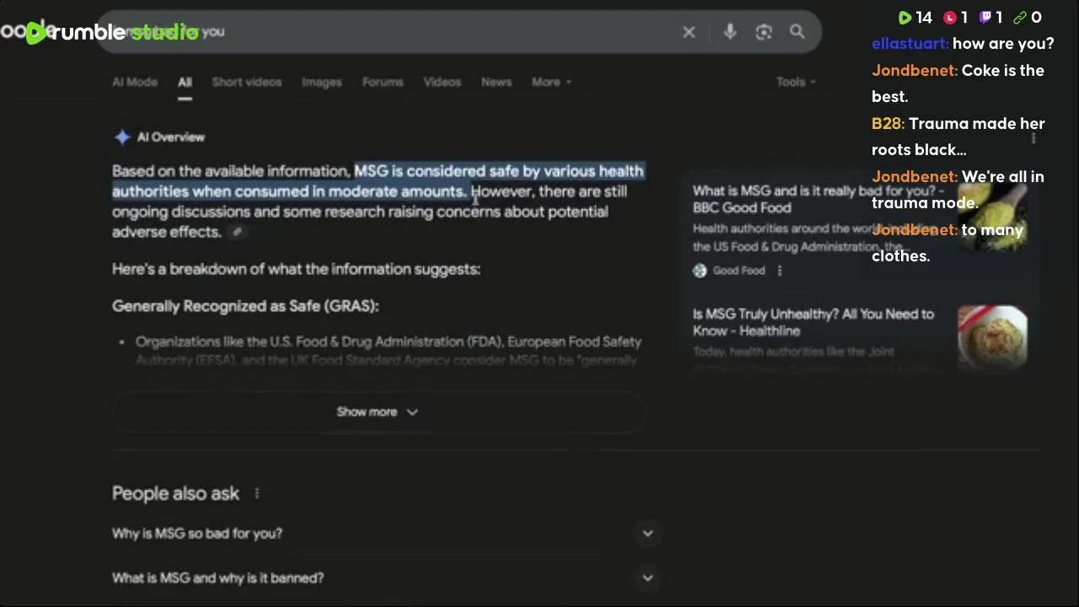Click the AI Overview sparkle icon
The image size is (1079, 607).
[122, 137]
